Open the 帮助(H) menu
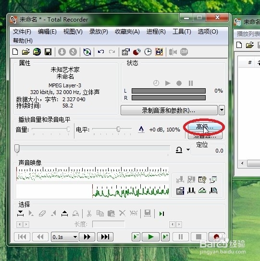This screenshot has width=260, height=261. [x=23, y=40]
